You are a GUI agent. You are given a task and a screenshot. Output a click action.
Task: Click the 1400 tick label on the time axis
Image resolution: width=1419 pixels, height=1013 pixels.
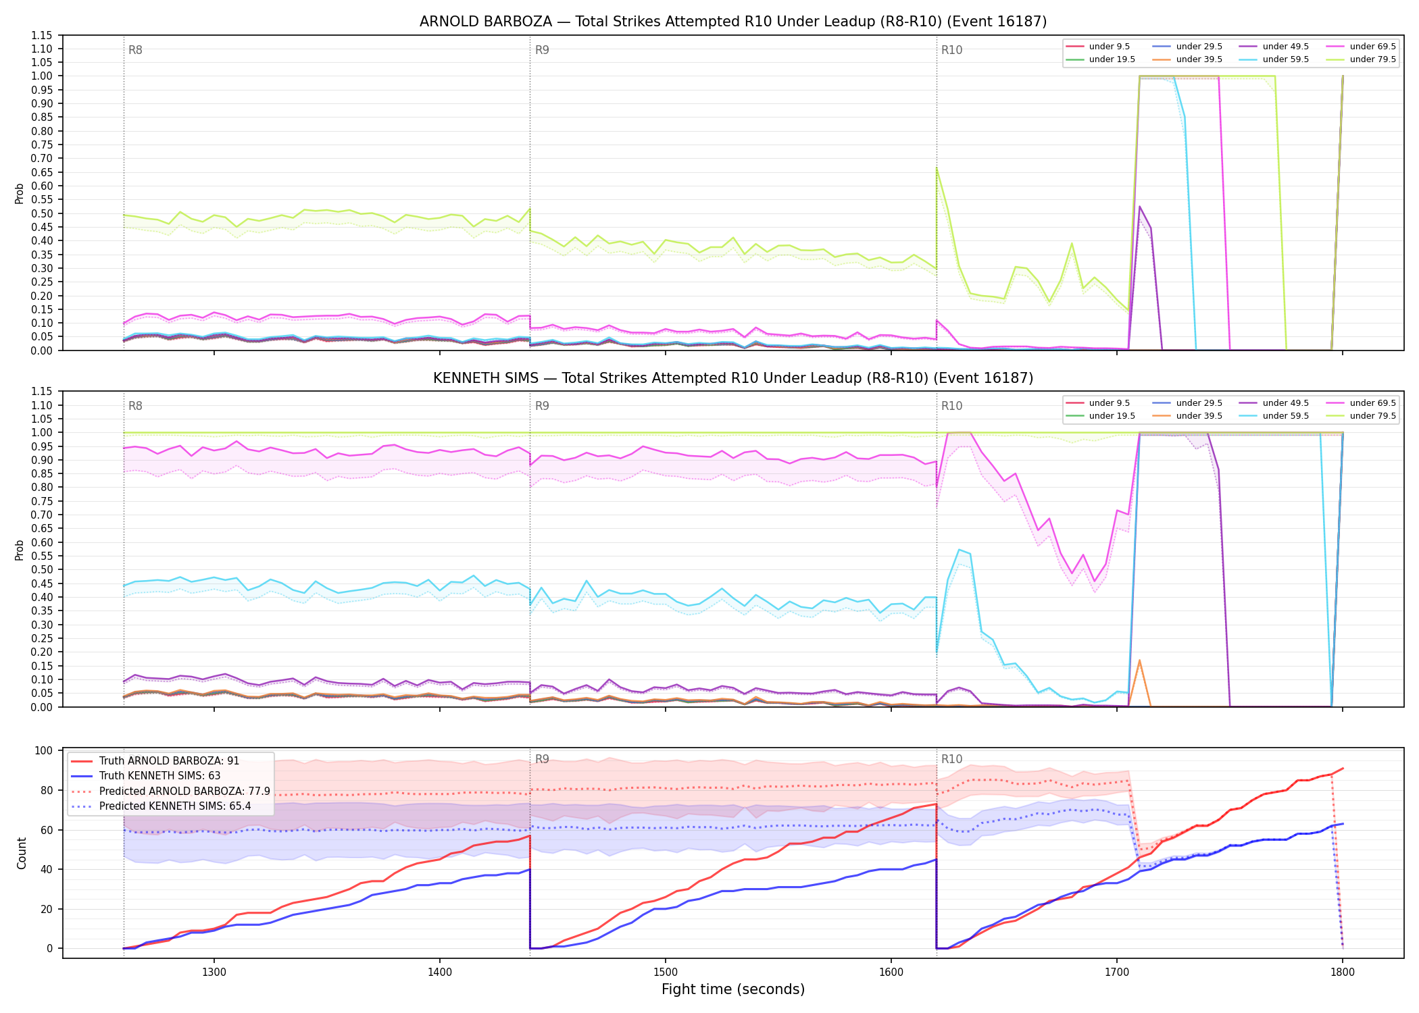click(440, 972)
